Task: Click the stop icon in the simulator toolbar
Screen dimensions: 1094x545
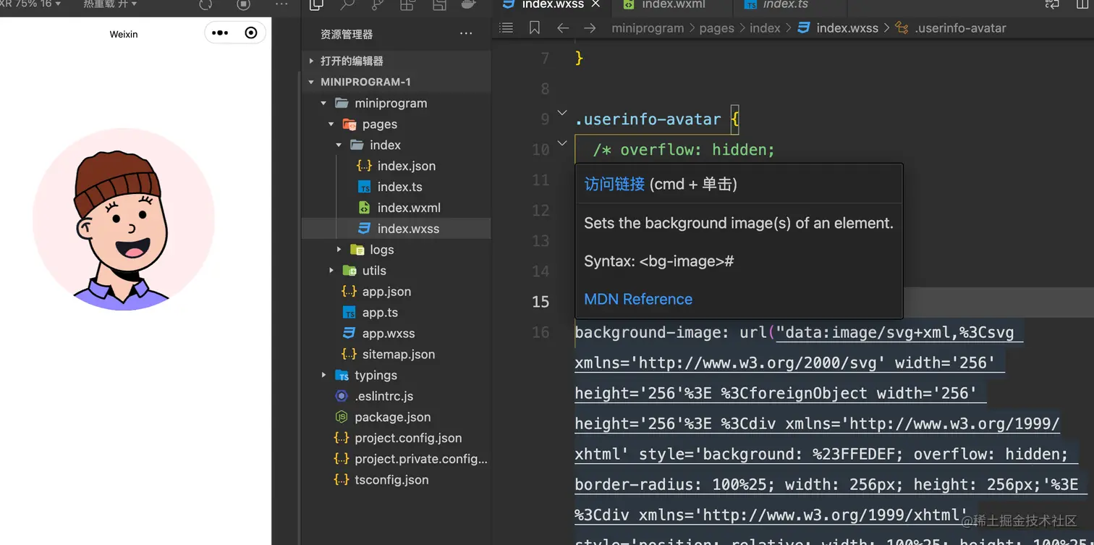Action: [244, 4]
